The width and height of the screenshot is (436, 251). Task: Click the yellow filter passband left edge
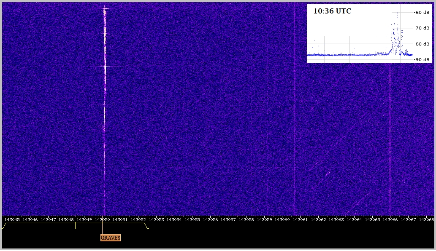(x=4, y=226)
